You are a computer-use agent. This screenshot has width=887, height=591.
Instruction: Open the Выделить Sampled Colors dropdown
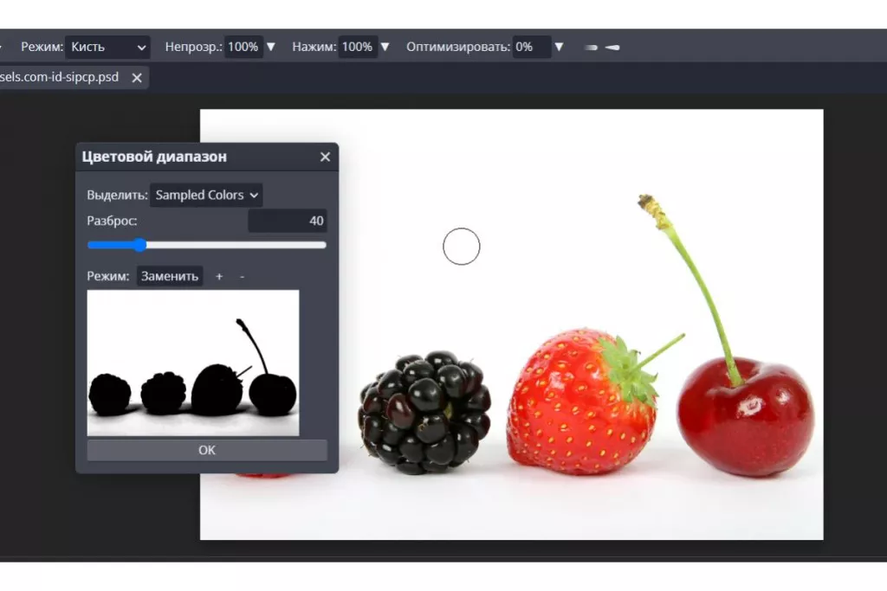tap(206, 196)
